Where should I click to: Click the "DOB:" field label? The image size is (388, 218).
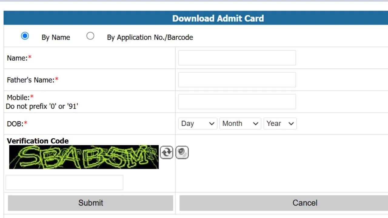point(15,124)
